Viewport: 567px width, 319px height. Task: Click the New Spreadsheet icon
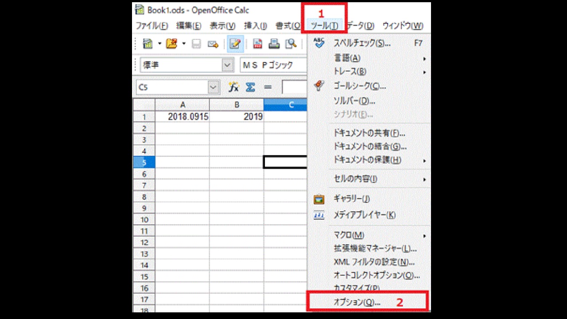pyautogui.click(x=148, y=44)
